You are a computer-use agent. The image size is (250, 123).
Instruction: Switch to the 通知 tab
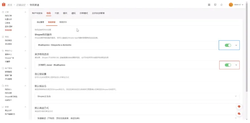pyautogui.click(x=73, y=13)
